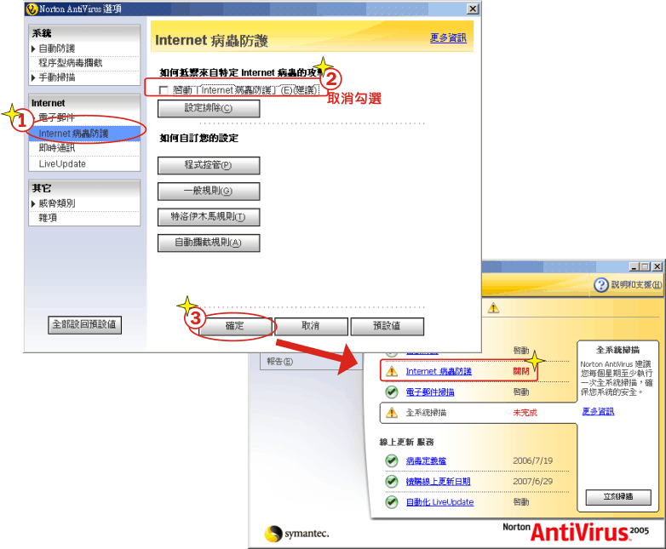The image size is (666, 549).
Task: Close the Norton AntiVirus 選項 dialog
Action: (473, 9)
